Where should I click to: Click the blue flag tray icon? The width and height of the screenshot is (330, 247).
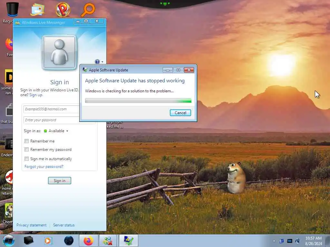282,241
